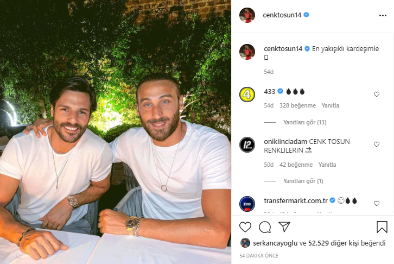Viewport: 394px width, 264px height.
Task: Like the post with the heart icon
Action: (x=245, y=227)
